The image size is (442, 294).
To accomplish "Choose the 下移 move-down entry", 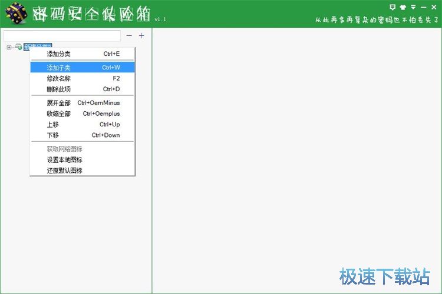I will (x=83, y=135).
